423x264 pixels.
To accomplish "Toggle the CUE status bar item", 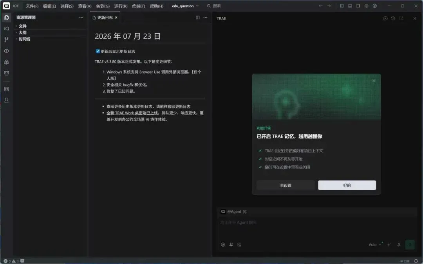I will point(405,261).
